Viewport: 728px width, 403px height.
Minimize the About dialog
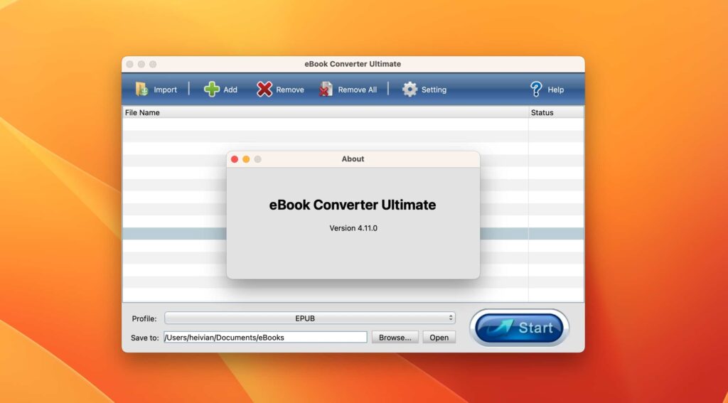pos(246,159)
